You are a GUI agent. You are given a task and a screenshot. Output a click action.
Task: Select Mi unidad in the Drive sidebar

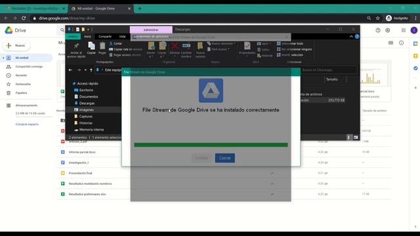point(27,58)
